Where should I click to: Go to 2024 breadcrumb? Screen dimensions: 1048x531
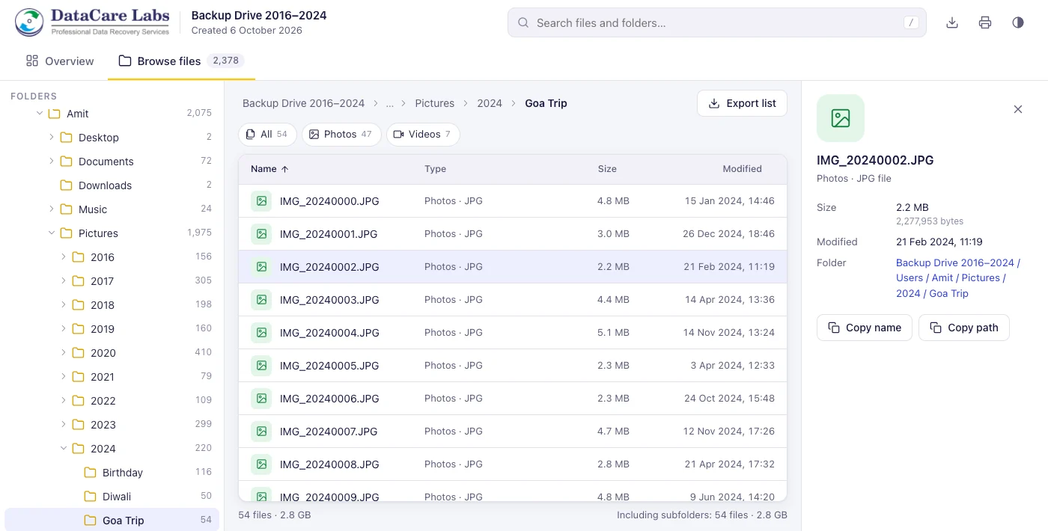(x=490, y=103)
